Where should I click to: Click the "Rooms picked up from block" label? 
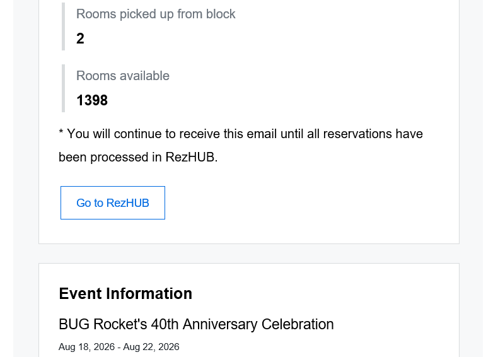pyautogui.click(x=156, y=14)
